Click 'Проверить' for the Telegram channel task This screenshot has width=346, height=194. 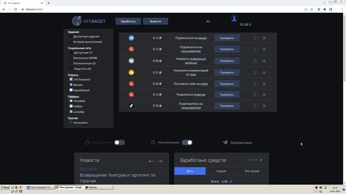pos(227,38)
